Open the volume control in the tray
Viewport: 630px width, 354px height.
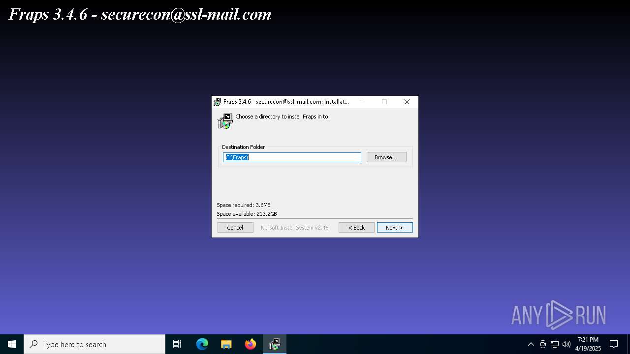(567, 344)
